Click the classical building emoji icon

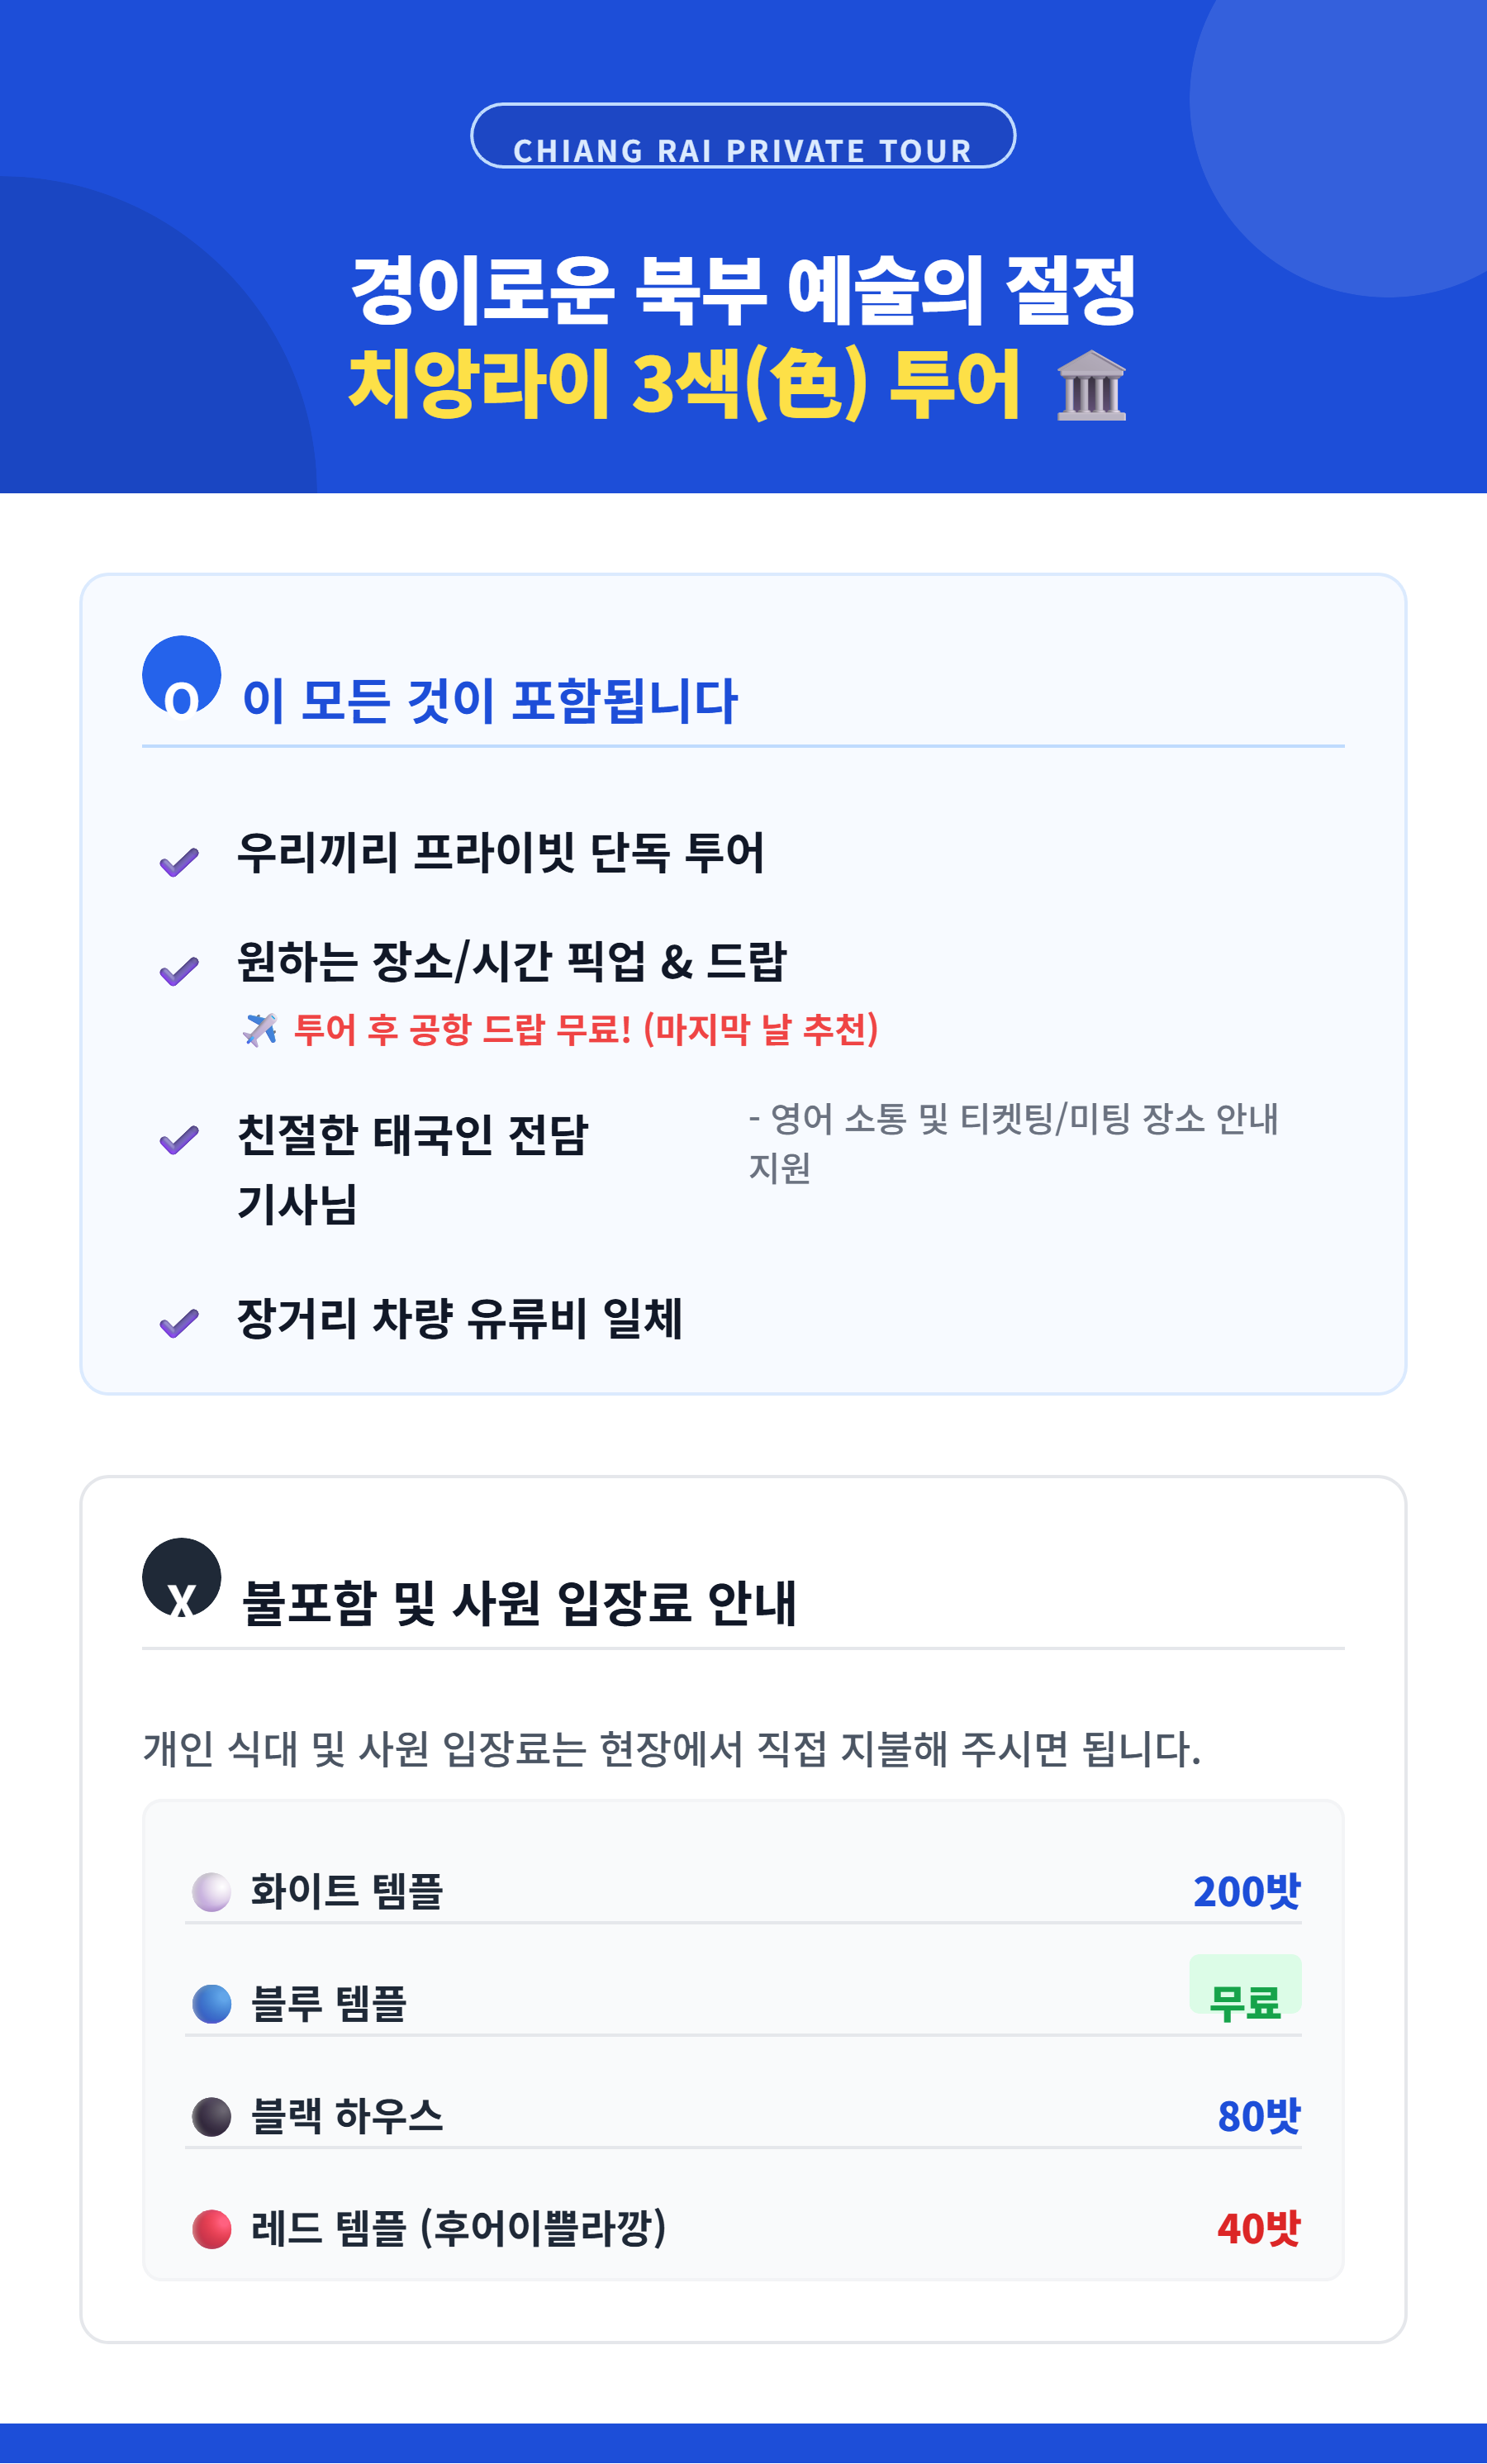coord(1091,386)
